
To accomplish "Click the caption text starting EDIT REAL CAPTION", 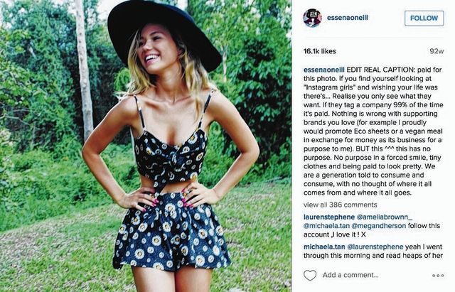I will 373,131.
